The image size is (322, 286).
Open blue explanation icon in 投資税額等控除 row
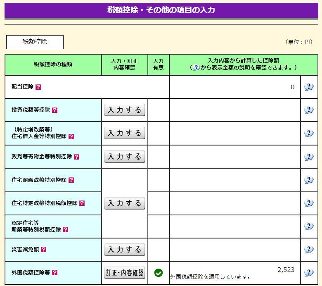[x=309, y=110]
